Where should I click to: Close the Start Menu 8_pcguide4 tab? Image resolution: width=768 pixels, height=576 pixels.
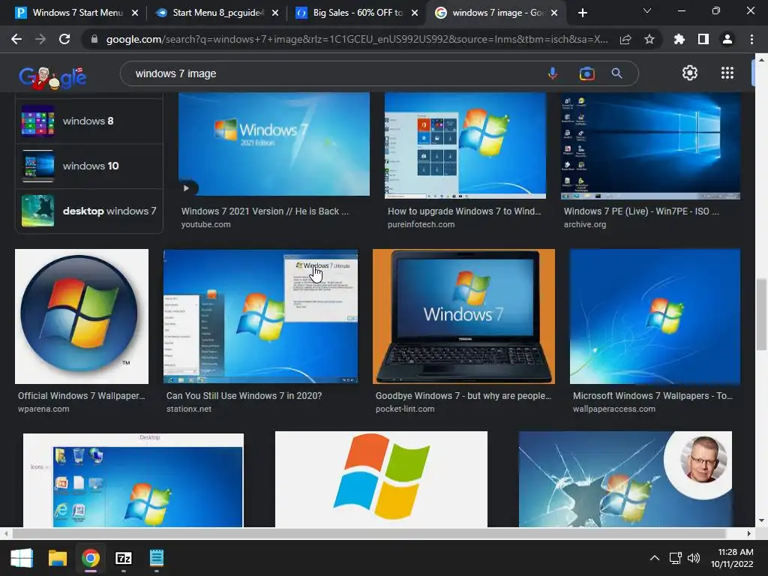coord(274,13)
